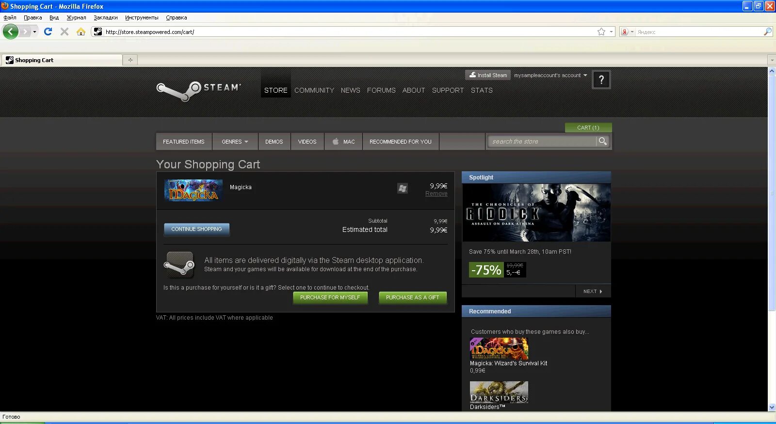Open the STATS section
This screenshot has height=424, width=776.
click(482, 90)
